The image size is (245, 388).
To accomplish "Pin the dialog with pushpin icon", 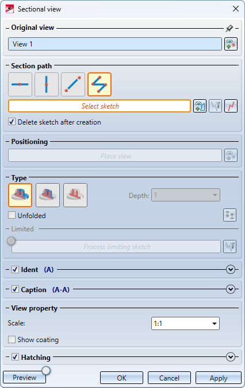I will [x=229, y=28].
